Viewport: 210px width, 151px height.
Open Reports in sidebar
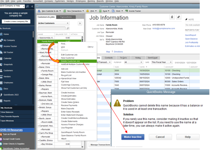click(x=7, y=101)
